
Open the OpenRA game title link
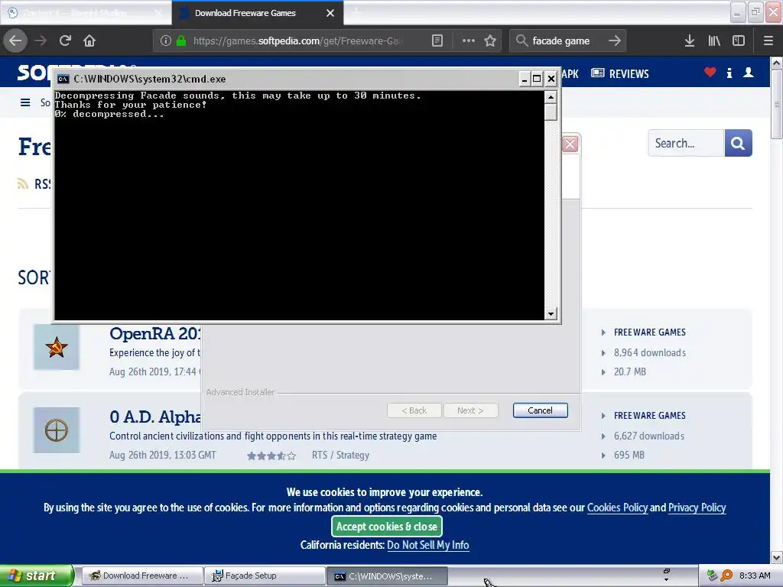click(155, 333)
